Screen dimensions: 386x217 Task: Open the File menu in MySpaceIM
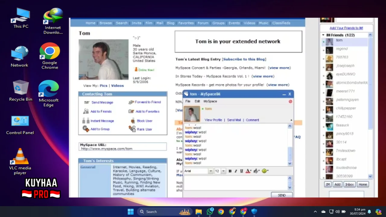188,101
